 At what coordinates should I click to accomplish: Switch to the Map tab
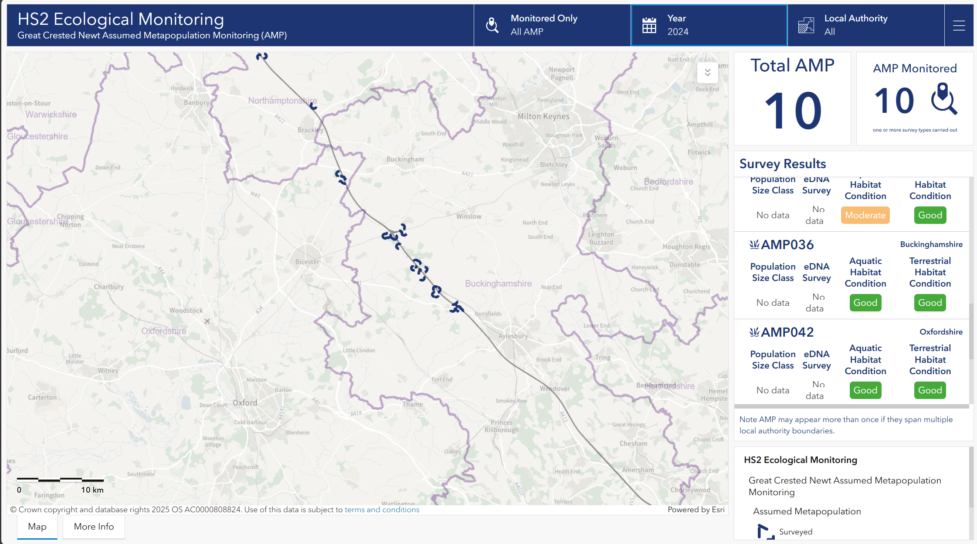[x=37, y=527]
